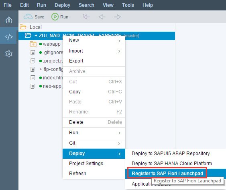Choose Export from the context menu

pos(94,61)
